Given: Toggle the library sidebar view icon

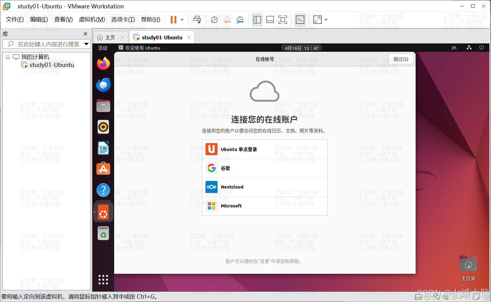Looking at the screenshot, I should [257, 20].
